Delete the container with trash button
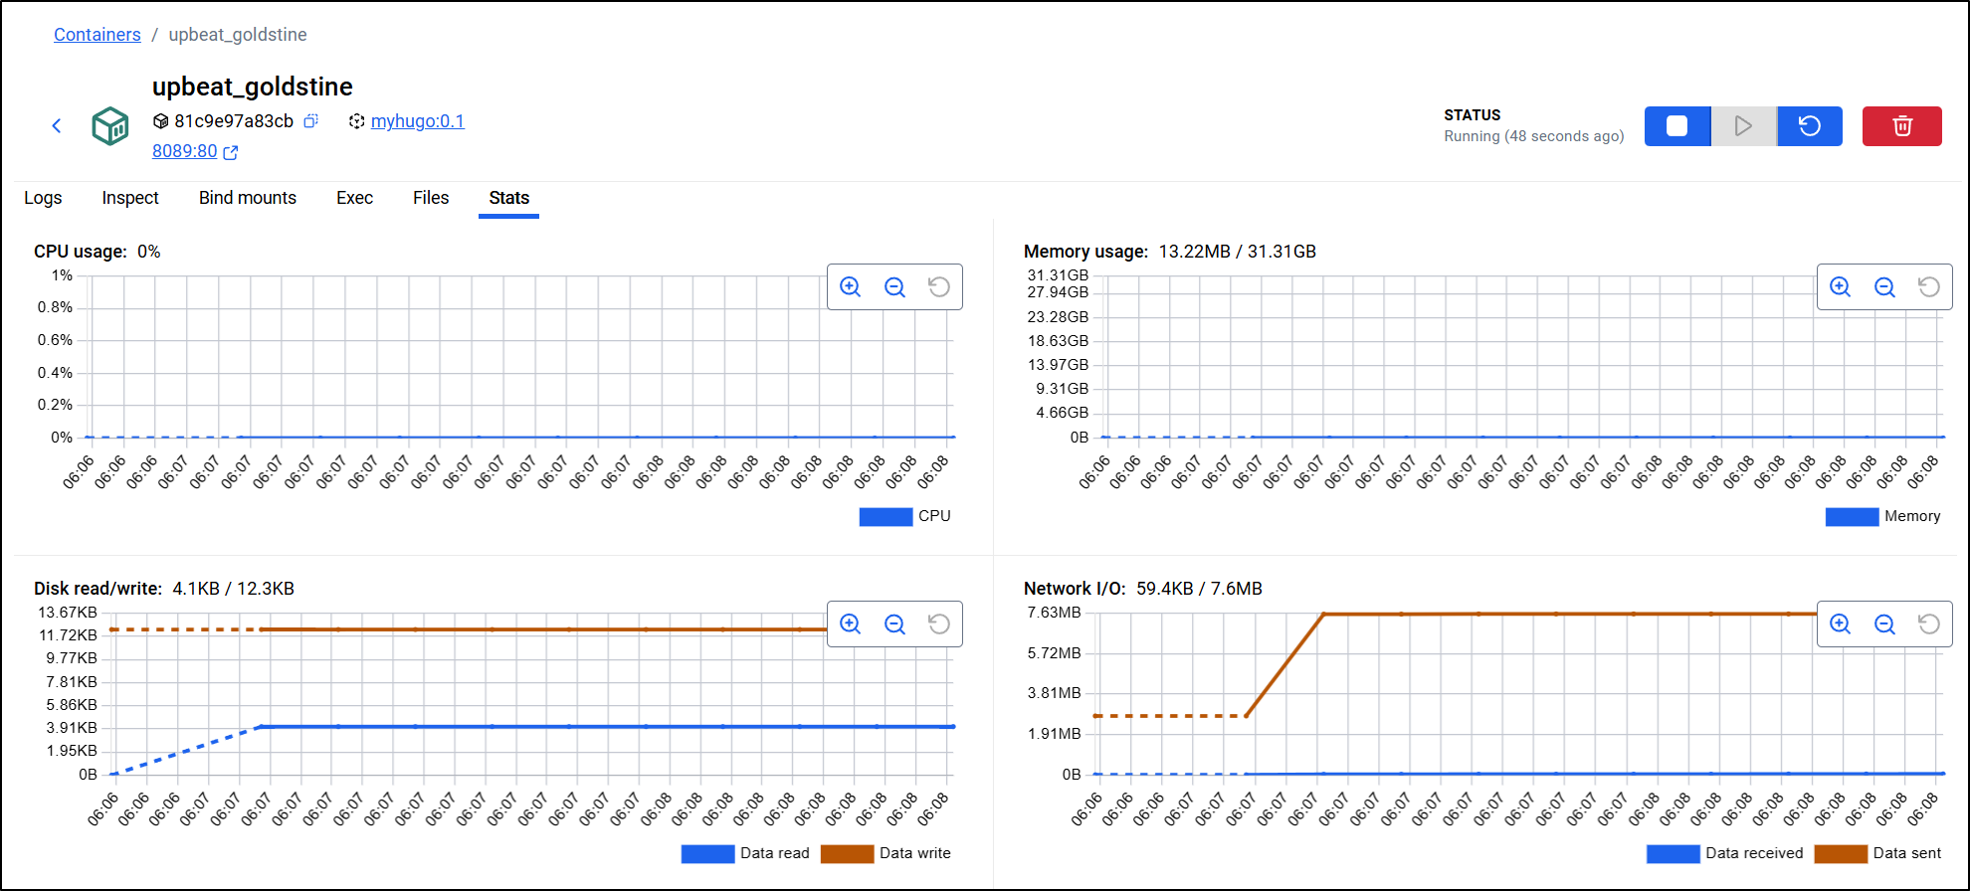 click(x=1901, y=126)
